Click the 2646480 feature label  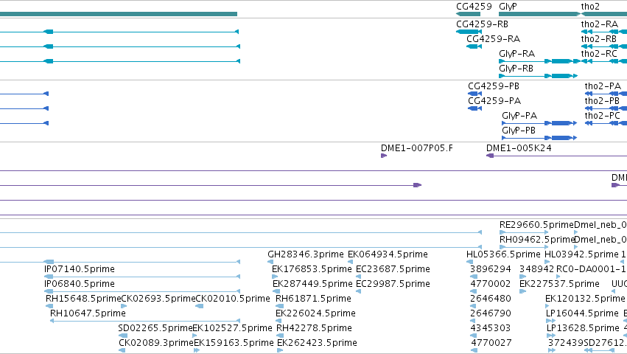coord(491,299)
